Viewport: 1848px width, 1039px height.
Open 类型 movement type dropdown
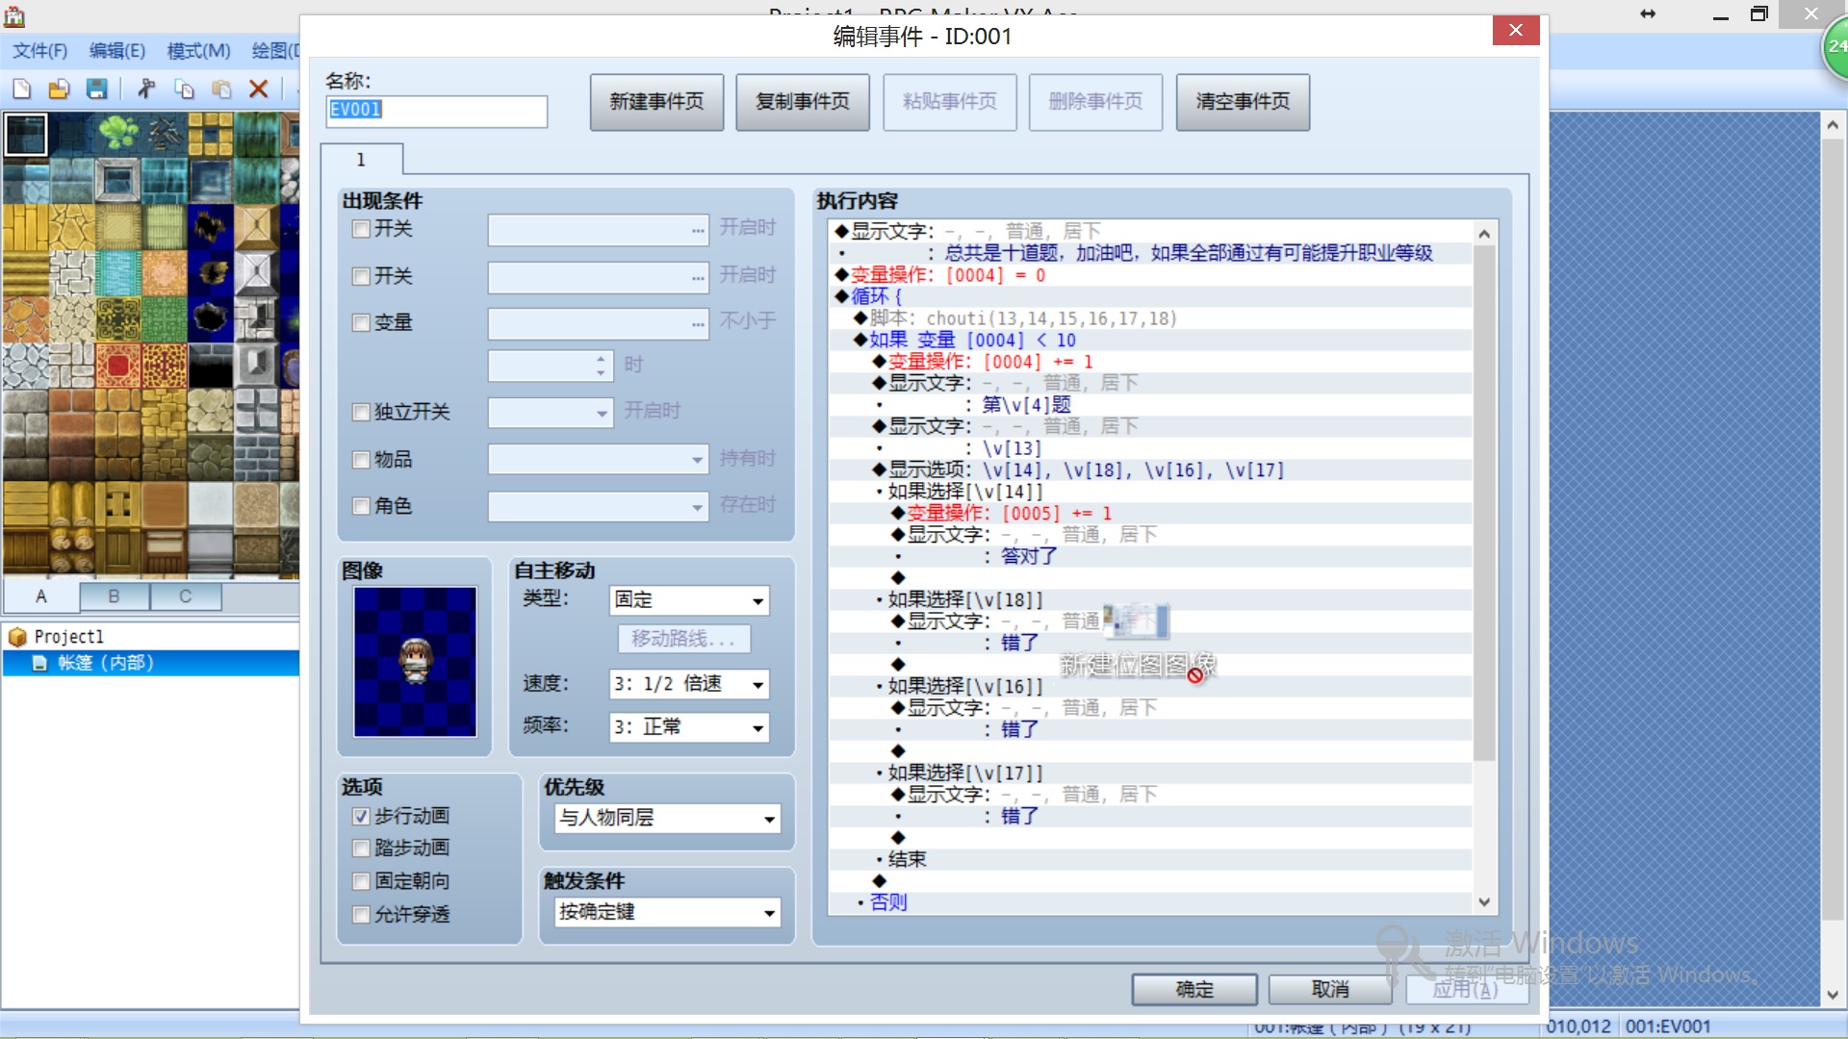[x=689, y=600]
